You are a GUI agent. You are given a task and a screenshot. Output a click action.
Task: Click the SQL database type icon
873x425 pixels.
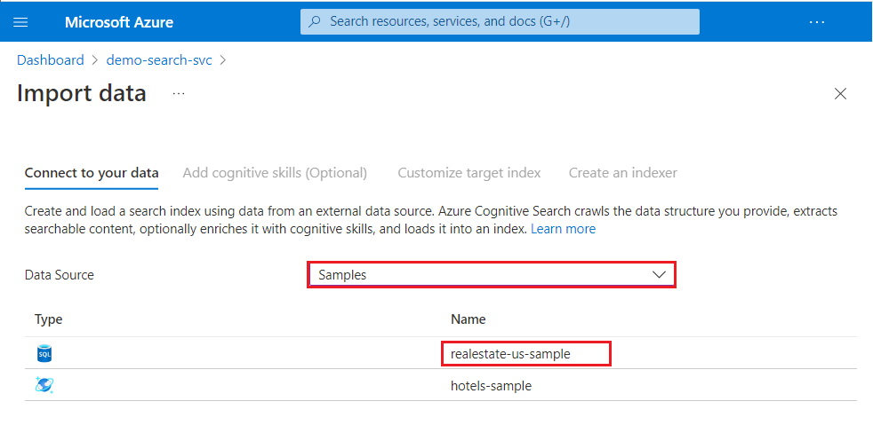(44, 354)
